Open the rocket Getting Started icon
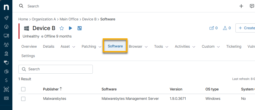Screen dimensions: 255x110 click(x=6, y=18)
